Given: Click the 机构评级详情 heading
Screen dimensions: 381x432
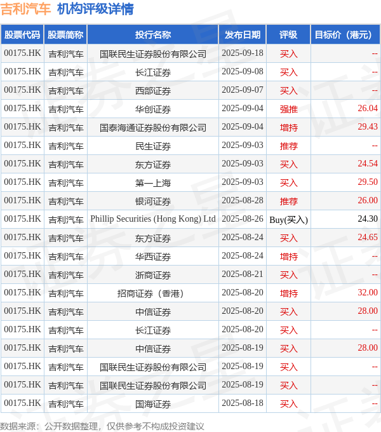Looking at the screenshot, I should pos(95,9).
